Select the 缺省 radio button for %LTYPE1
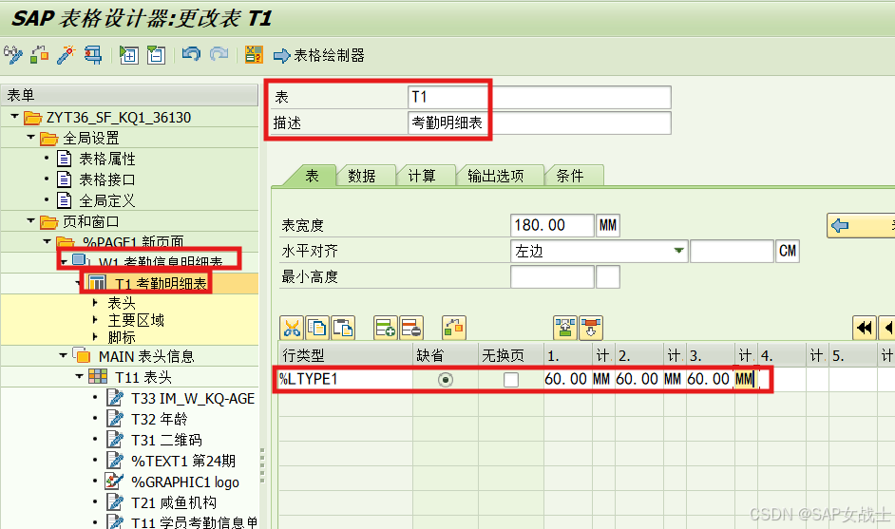 (x=446, y=380)
